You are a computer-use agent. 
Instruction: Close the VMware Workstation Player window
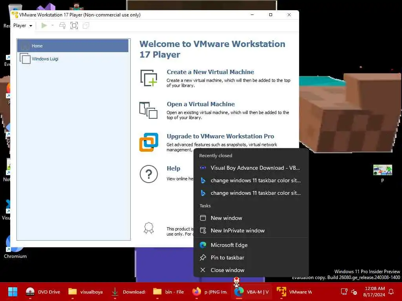click(289, 15)
